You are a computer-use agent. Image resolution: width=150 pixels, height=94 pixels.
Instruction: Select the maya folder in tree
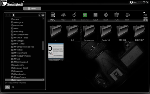tap(15, 19)
